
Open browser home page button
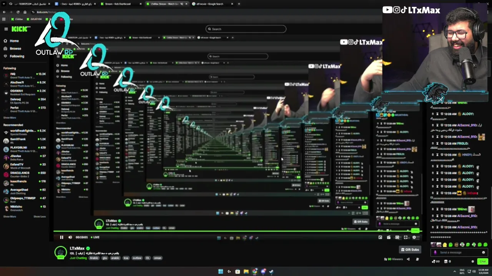tap(25, 12)
